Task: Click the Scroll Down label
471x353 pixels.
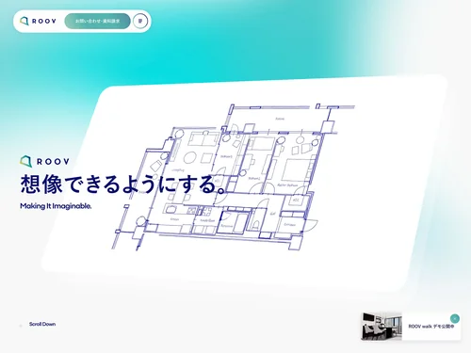Action: coord(42,324)
